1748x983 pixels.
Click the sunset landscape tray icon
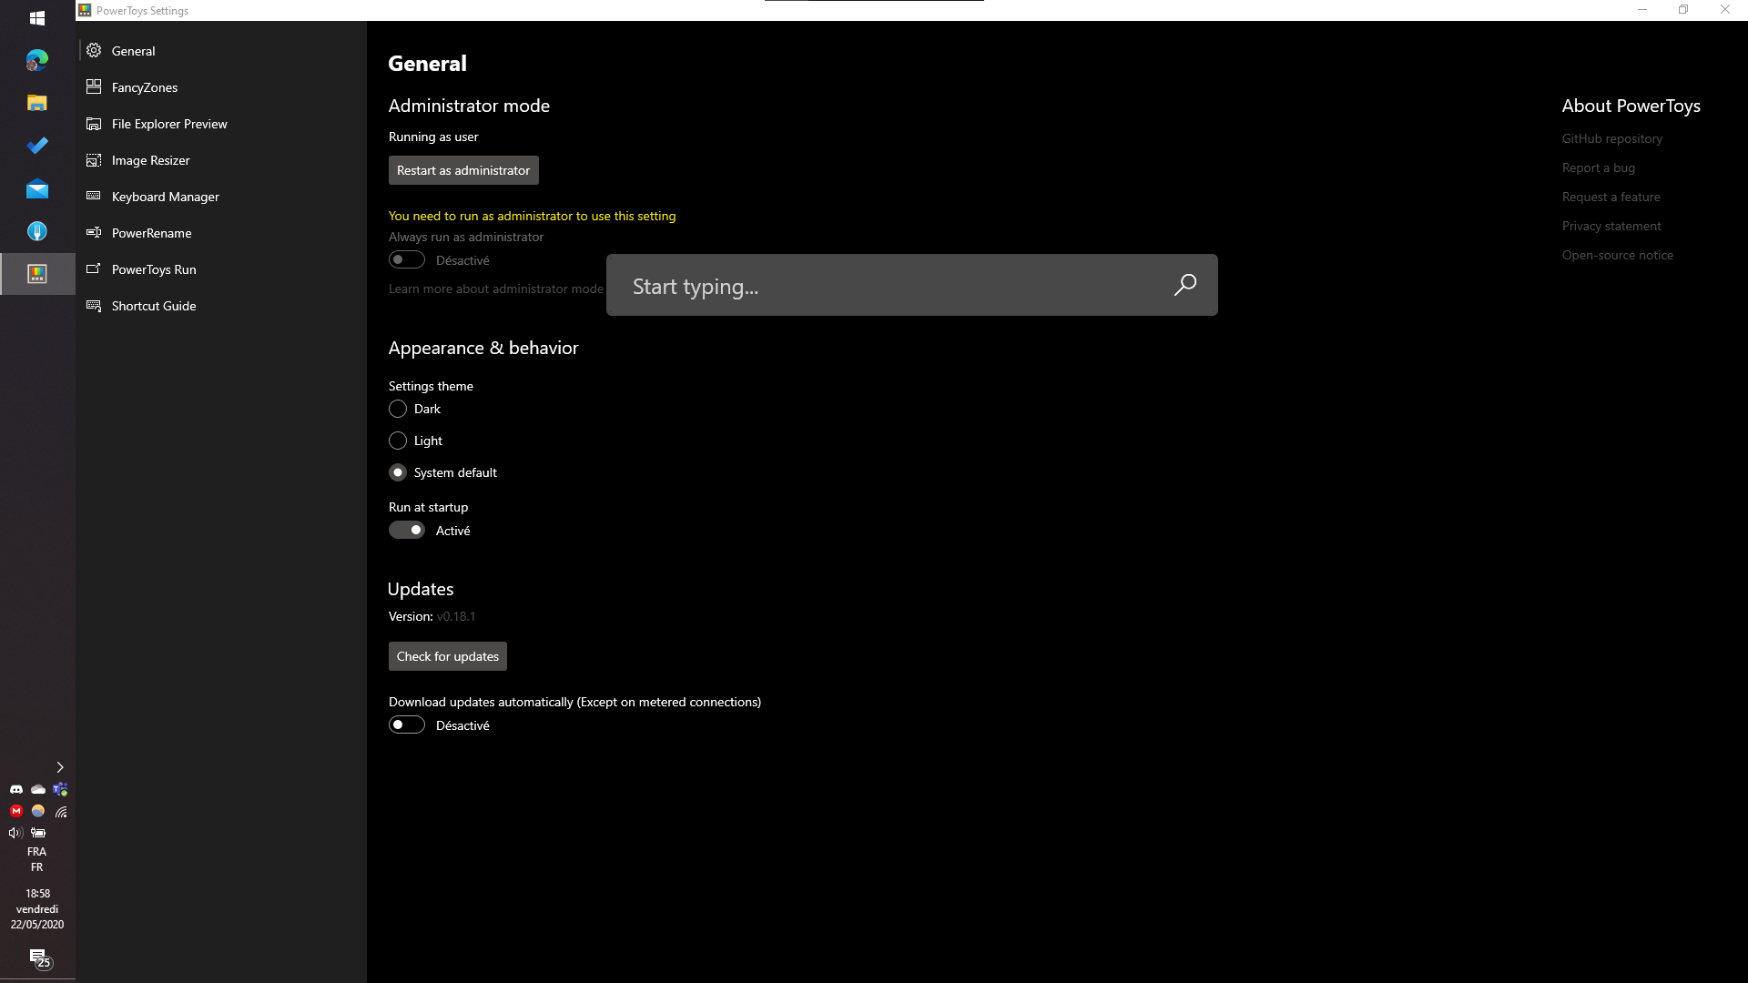pyautogui.click(x=38, y=811)
